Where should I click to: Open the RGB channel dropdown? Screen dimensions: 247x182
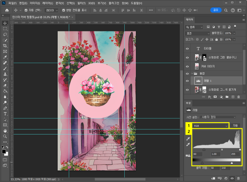(x=211, y=125)
